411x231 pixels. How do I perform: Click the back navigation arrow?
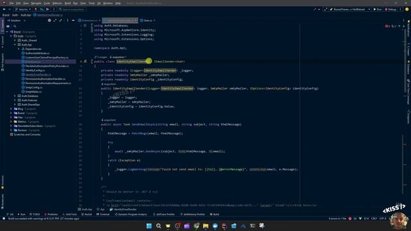(x=4, y=9)
